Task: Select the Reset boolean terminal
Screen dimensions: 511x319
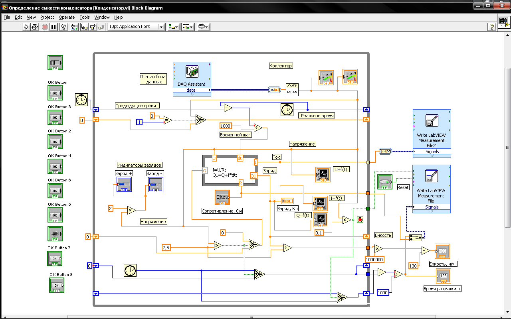Action: [385, 182]
